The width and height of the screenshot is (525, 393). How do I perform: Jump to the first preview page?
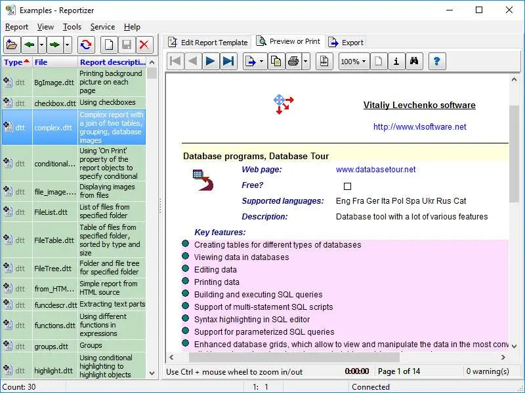pyautogui.click(x=175, y=61)
